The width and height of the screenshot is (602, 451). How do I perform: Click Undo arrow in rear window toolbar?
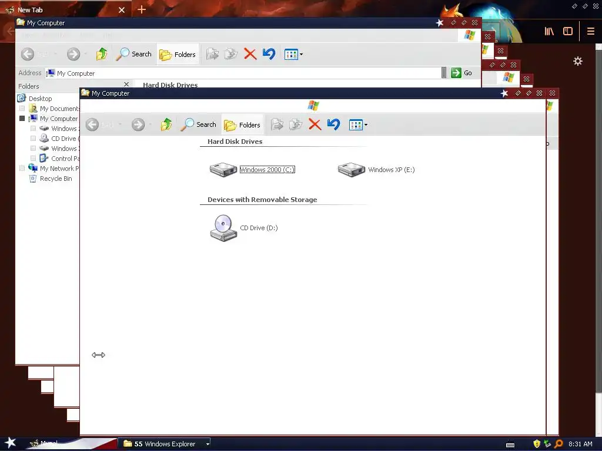point(269,53)
